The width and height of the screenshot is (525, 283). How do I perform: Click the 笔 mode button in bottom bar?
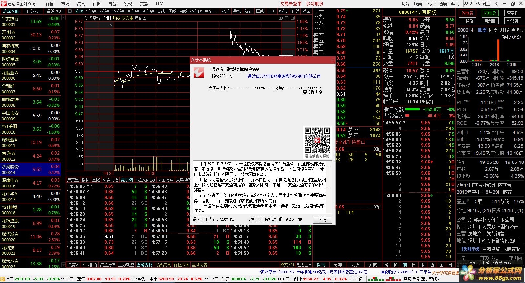click(387, 265)
